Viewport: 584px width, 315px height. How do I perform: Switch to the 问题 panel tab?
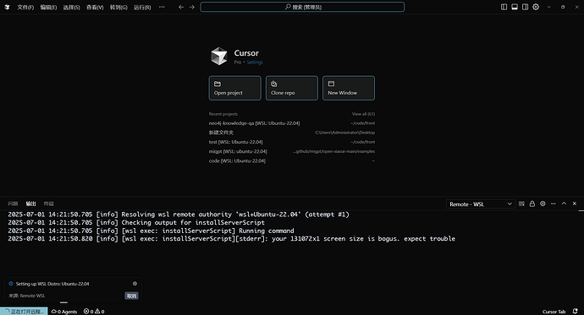[13, 204]
